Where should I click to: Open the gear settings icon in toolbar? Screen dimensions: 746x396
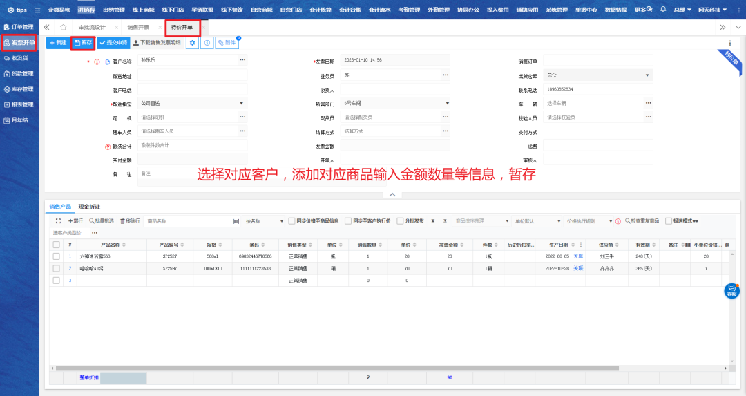coord(193,43)
